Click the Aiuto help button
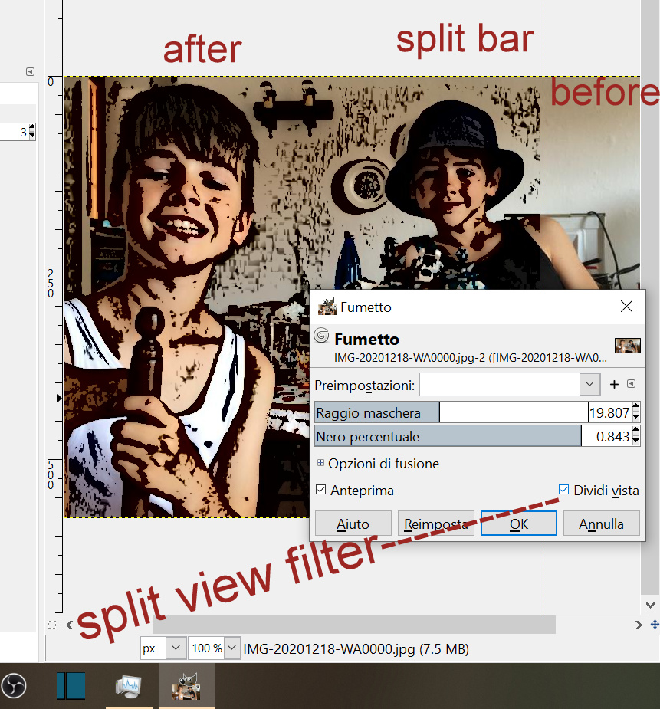660x709 pixels. (353, 524)
